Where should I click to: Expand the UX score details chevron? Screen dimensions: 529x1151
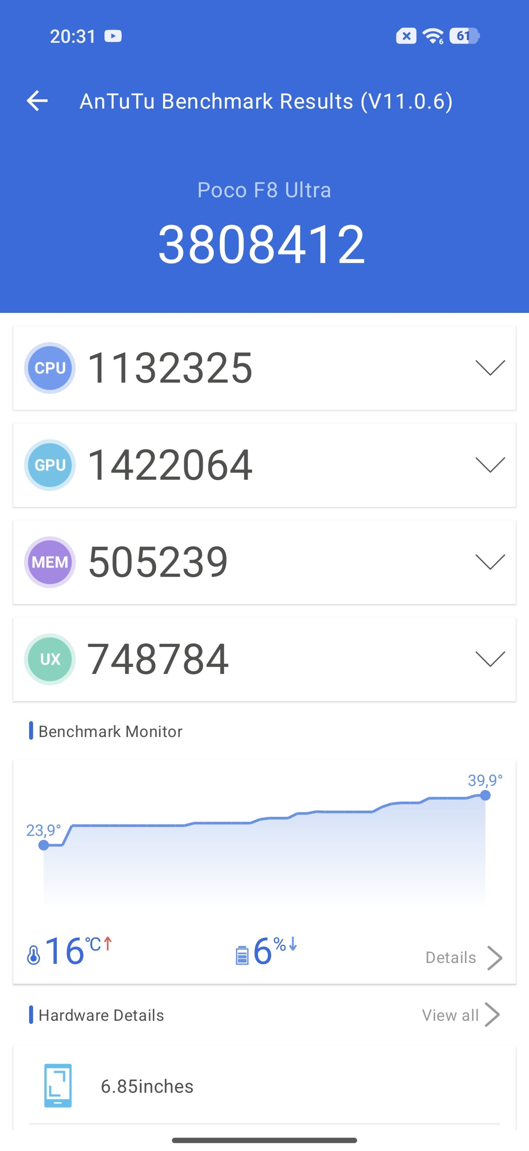490,659
